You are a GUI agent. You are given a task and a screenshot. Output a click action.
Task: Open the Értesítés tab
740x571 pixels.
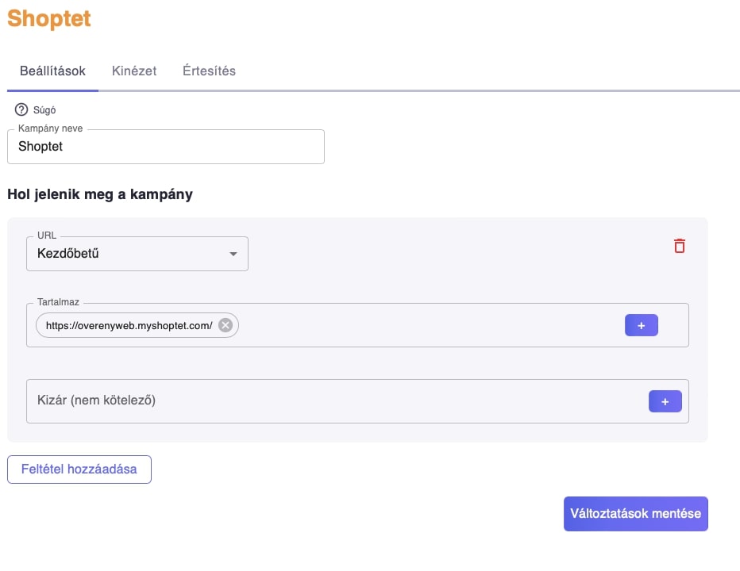(x=209, y=71)
